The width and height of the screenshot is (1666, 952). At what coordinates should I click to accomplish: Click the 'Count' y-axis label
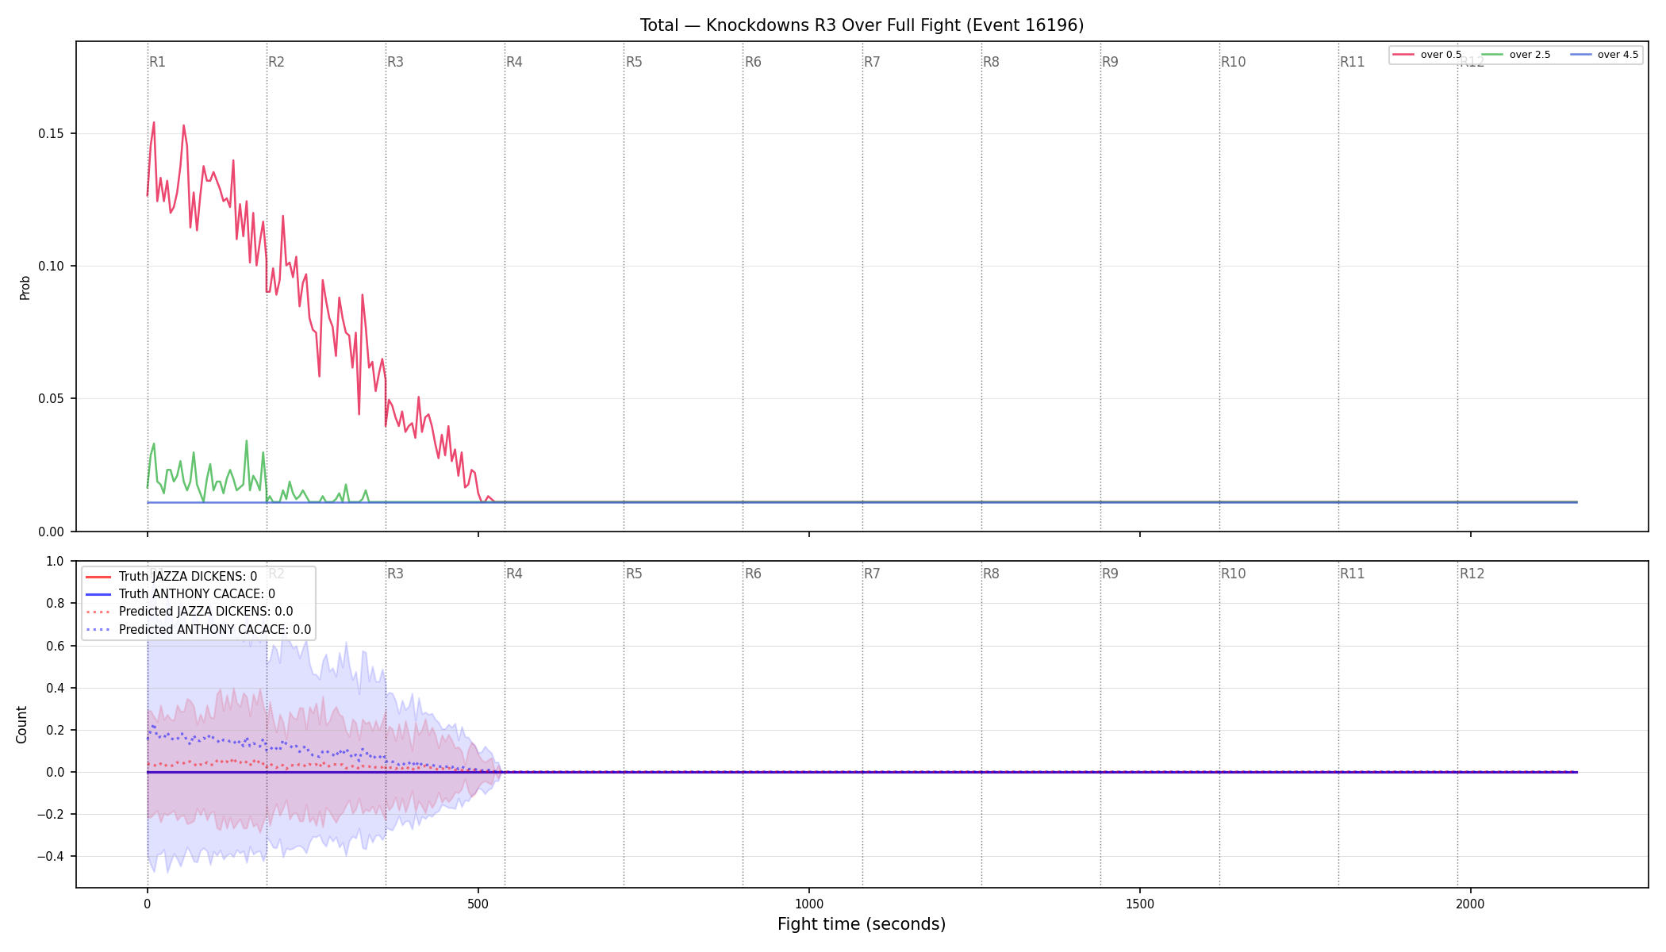[x=21, y=724]
